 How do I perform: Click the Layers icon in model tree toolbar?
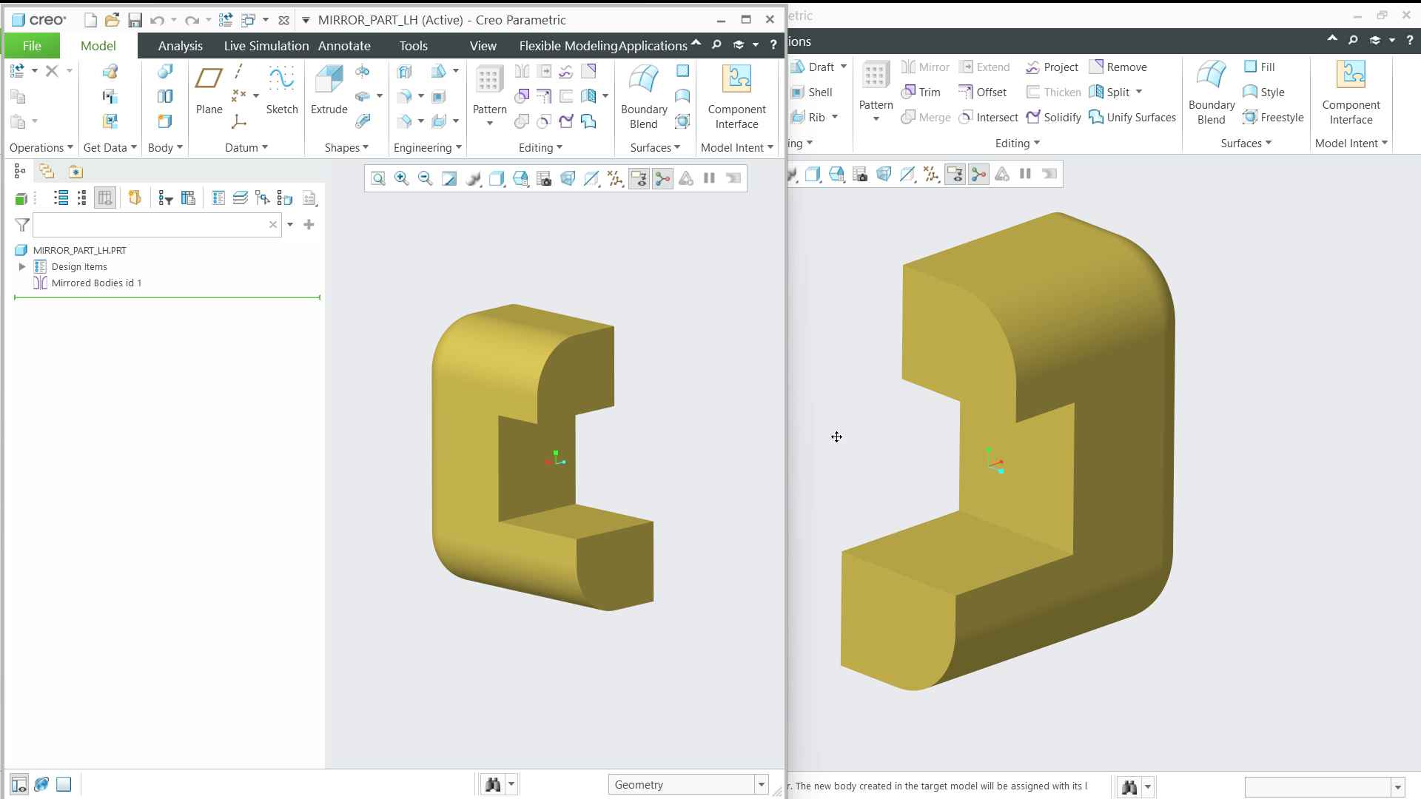click(x=241, y=198)
